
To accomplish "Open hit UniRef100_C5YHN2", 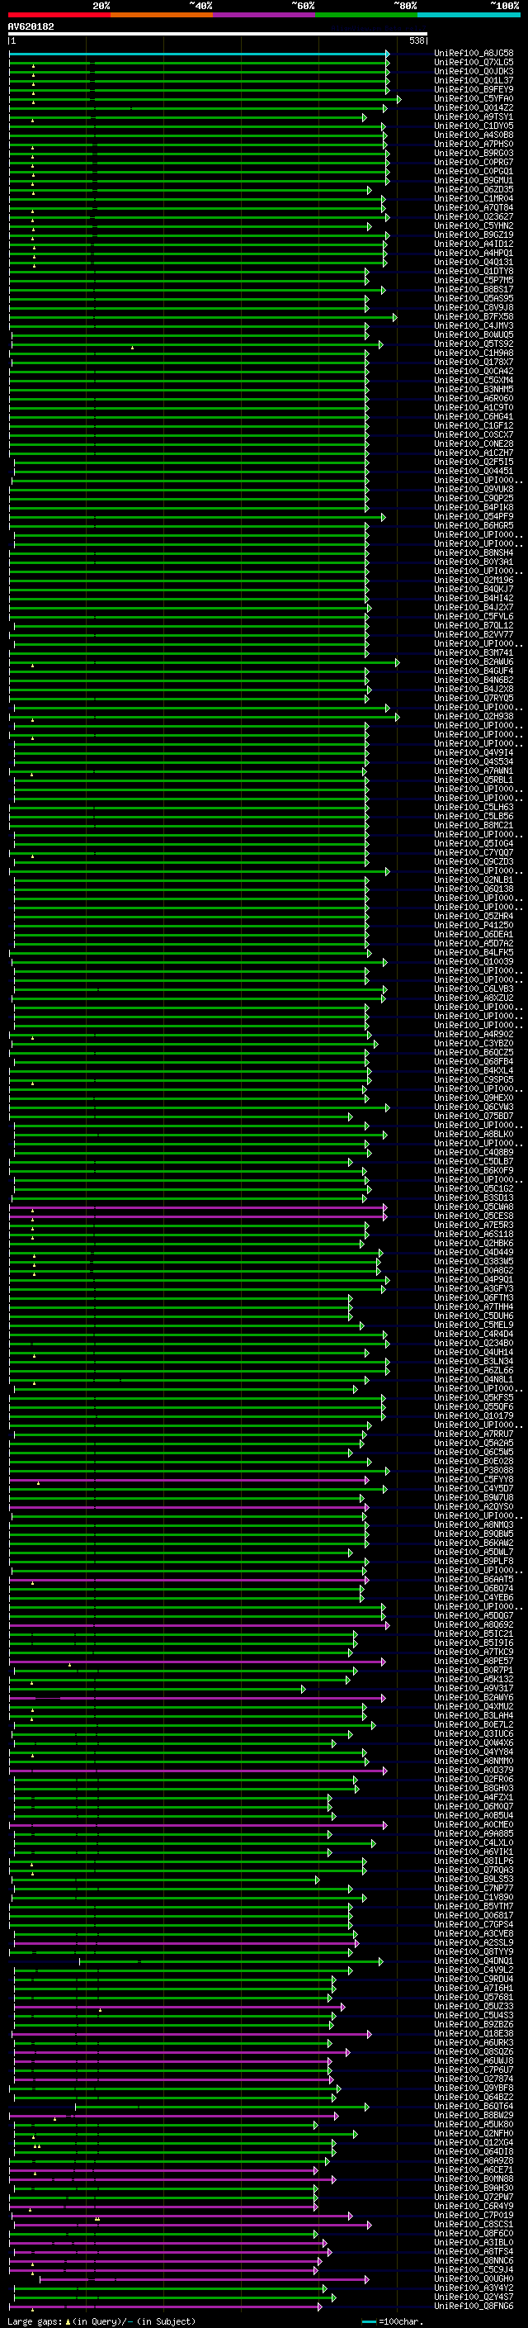I will (x=474, y=226).
